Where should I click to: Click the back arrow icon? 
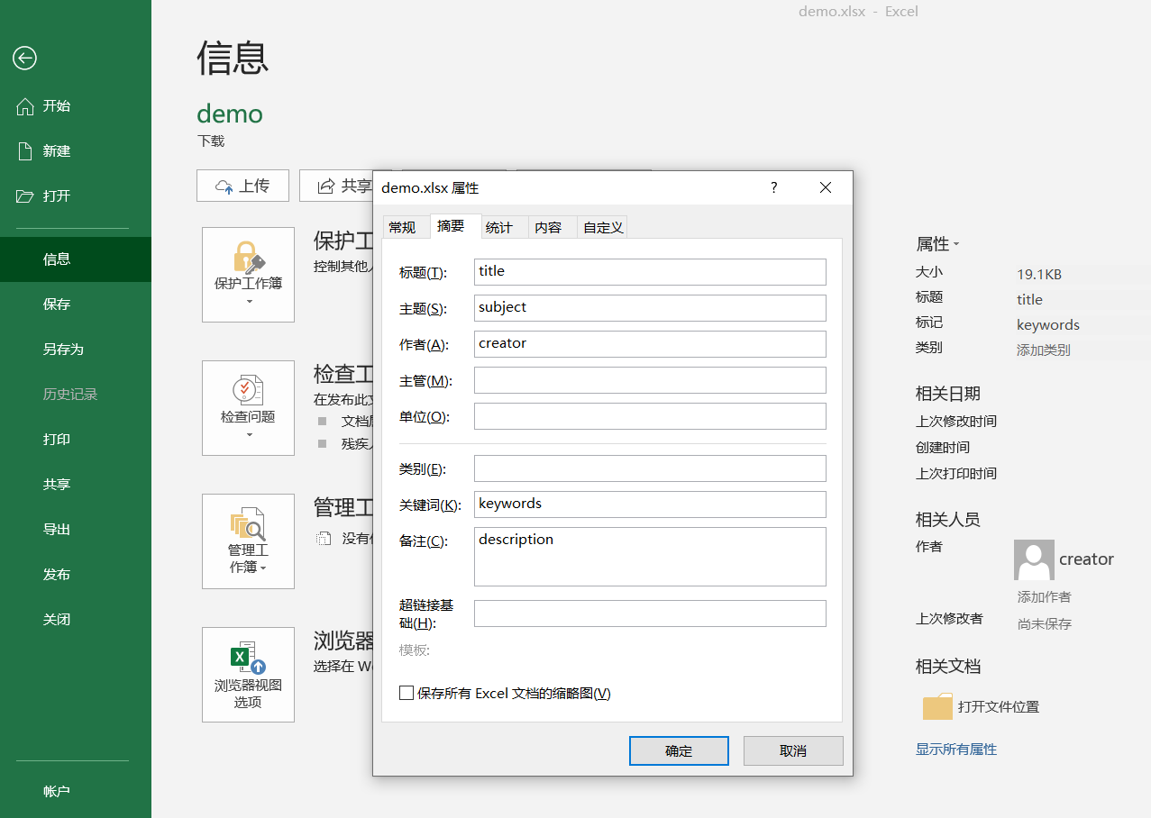tap(24, 59)
